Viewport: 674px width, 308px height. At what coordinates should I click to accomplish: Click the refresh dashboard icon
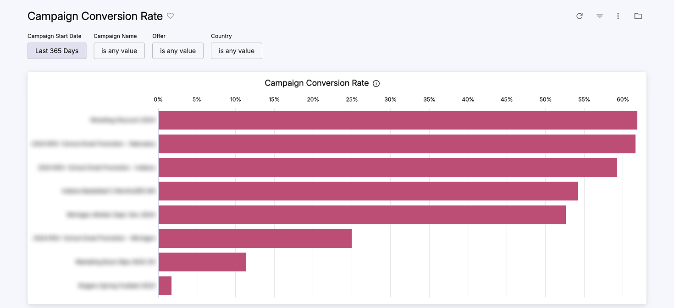[580, 16]
